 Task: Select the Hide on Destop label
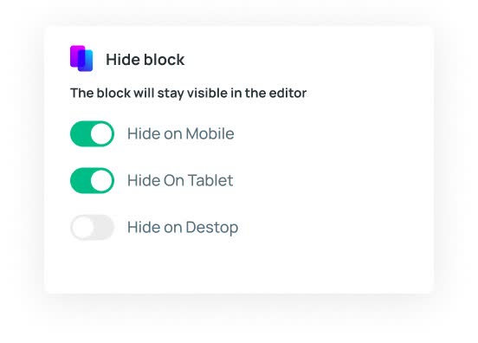pyautogui.click(x=183, y=228)
